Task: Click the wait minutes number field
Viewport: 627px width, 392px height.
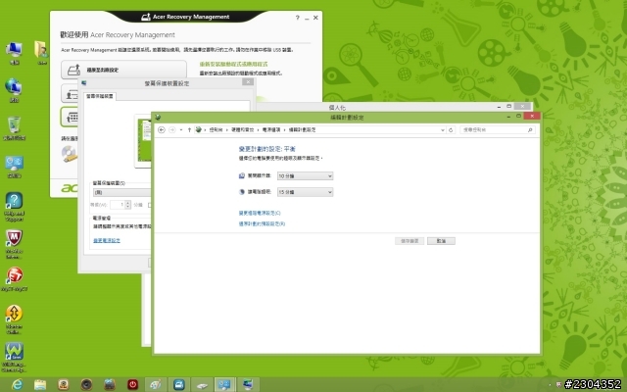Action: coord(118,205)
